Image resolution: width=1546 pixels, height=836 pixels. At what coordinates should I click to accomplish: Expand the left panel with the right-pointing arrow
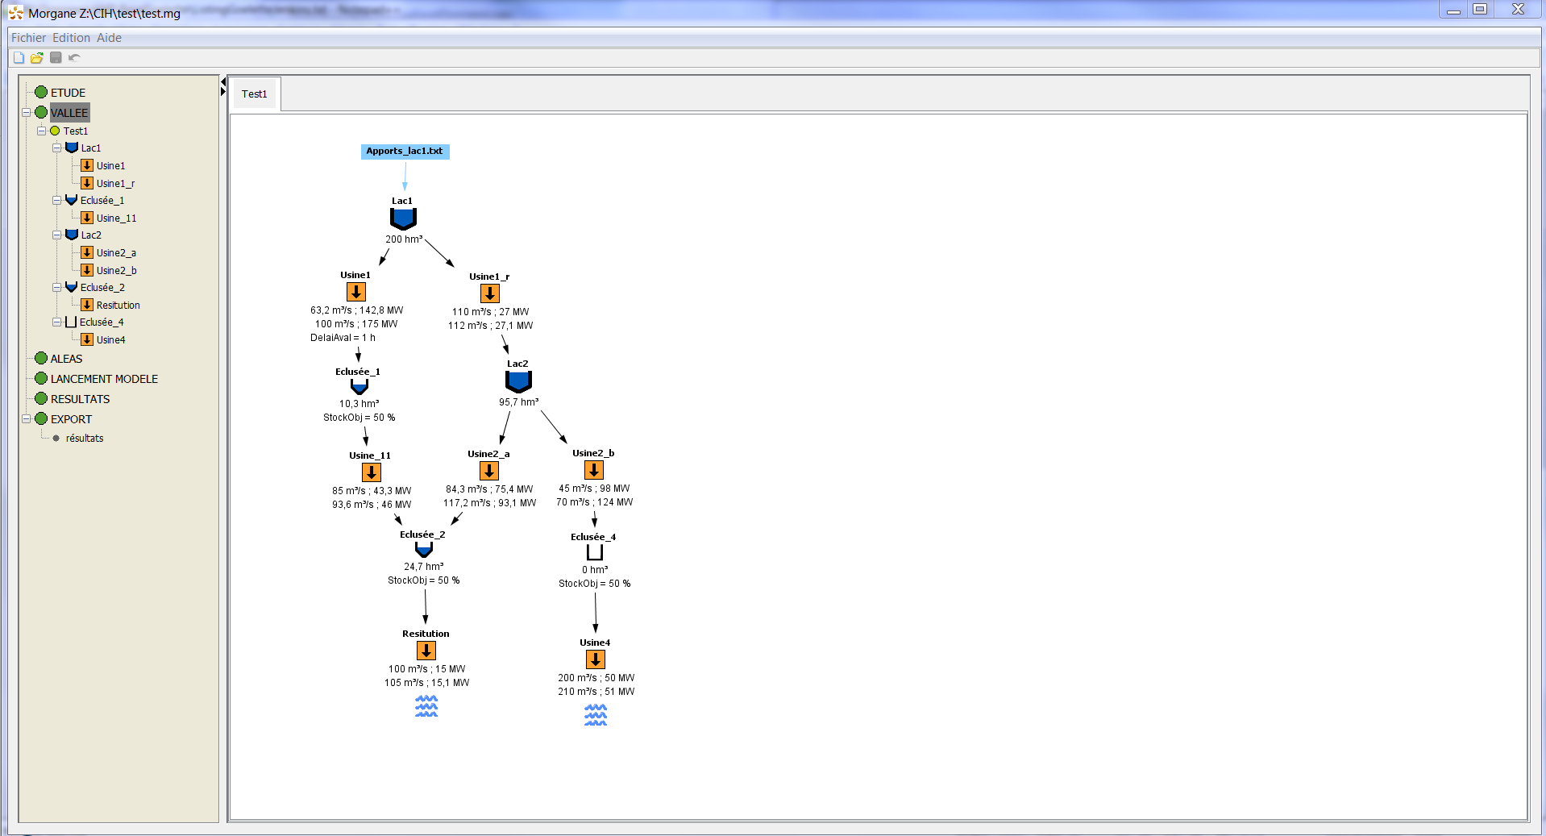(x=223, y=92)
